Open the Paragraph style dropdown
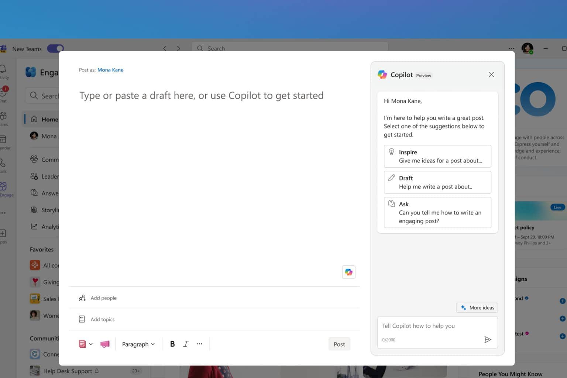 138,344
